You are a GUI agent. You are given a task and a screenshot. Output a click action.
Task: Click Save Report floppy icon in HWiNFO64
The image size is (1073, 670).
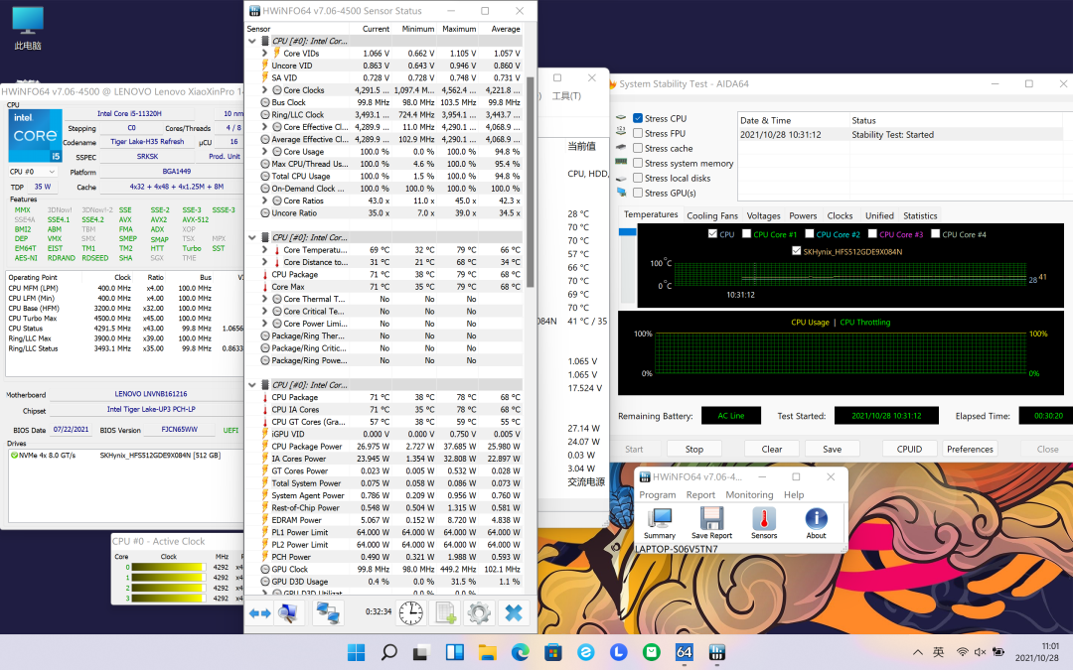[x=711, y=523]
